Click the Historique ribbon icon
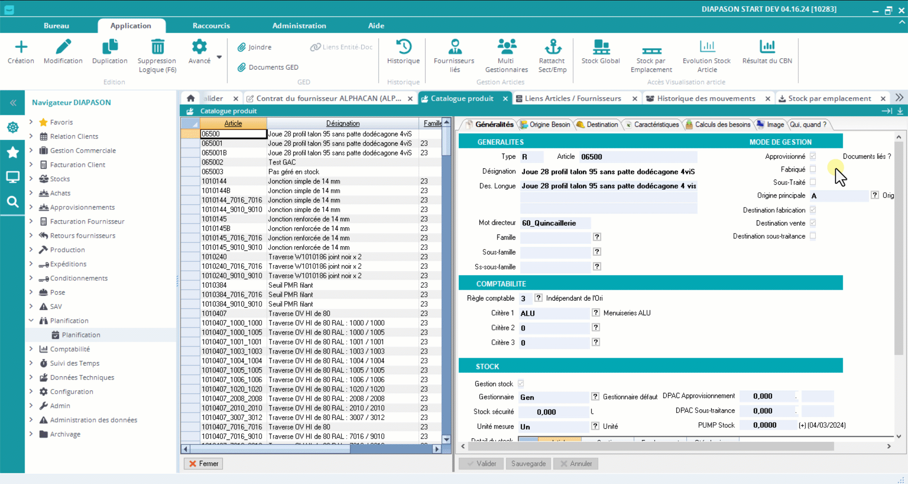908x484 pixels. point(403,47)
